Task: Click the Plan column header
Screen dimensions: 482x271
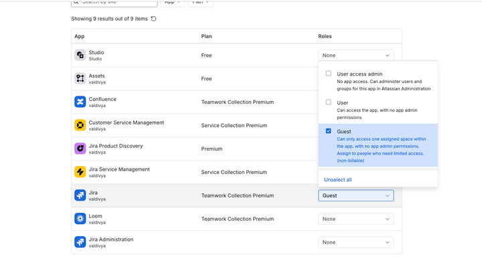Action: 207,36
